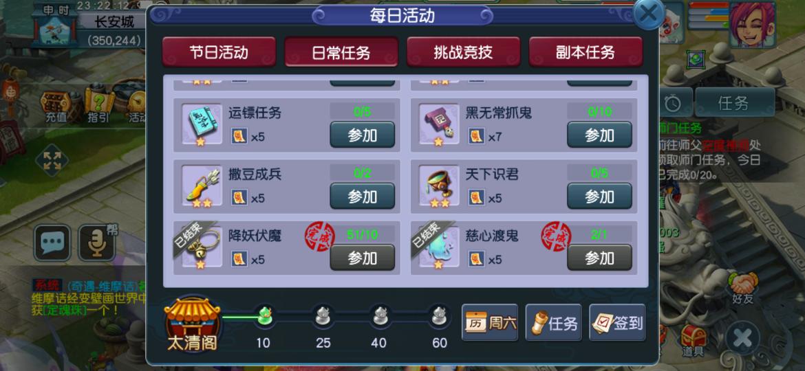
Task: Activate the microphone voice icon
Action: click(96, 243)
